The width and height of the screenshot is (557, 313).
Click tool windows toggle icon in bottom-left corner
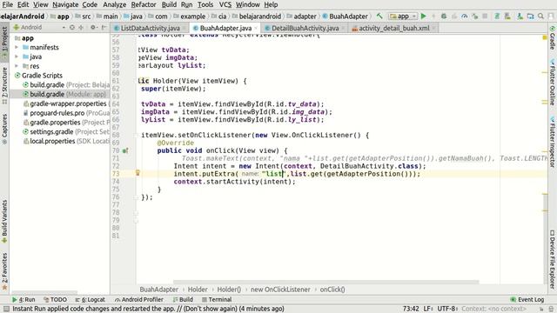click(6, 309)
